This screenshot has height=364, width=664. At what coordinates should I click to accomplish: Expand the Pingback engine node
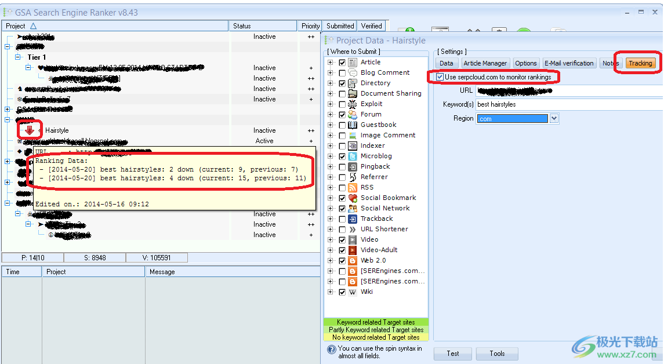(x=331, y=167)
